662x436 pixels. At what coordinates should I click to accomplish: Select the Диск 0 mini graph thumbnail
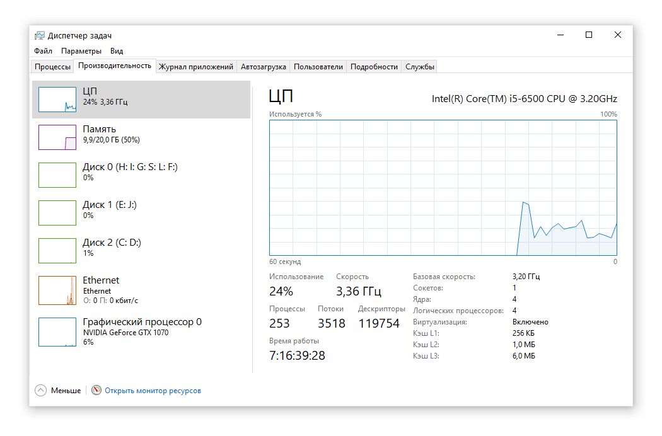57,175
